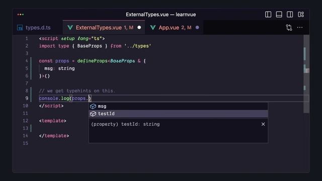Toggle primary sidebar layout icon

click(x=268, y=15)
